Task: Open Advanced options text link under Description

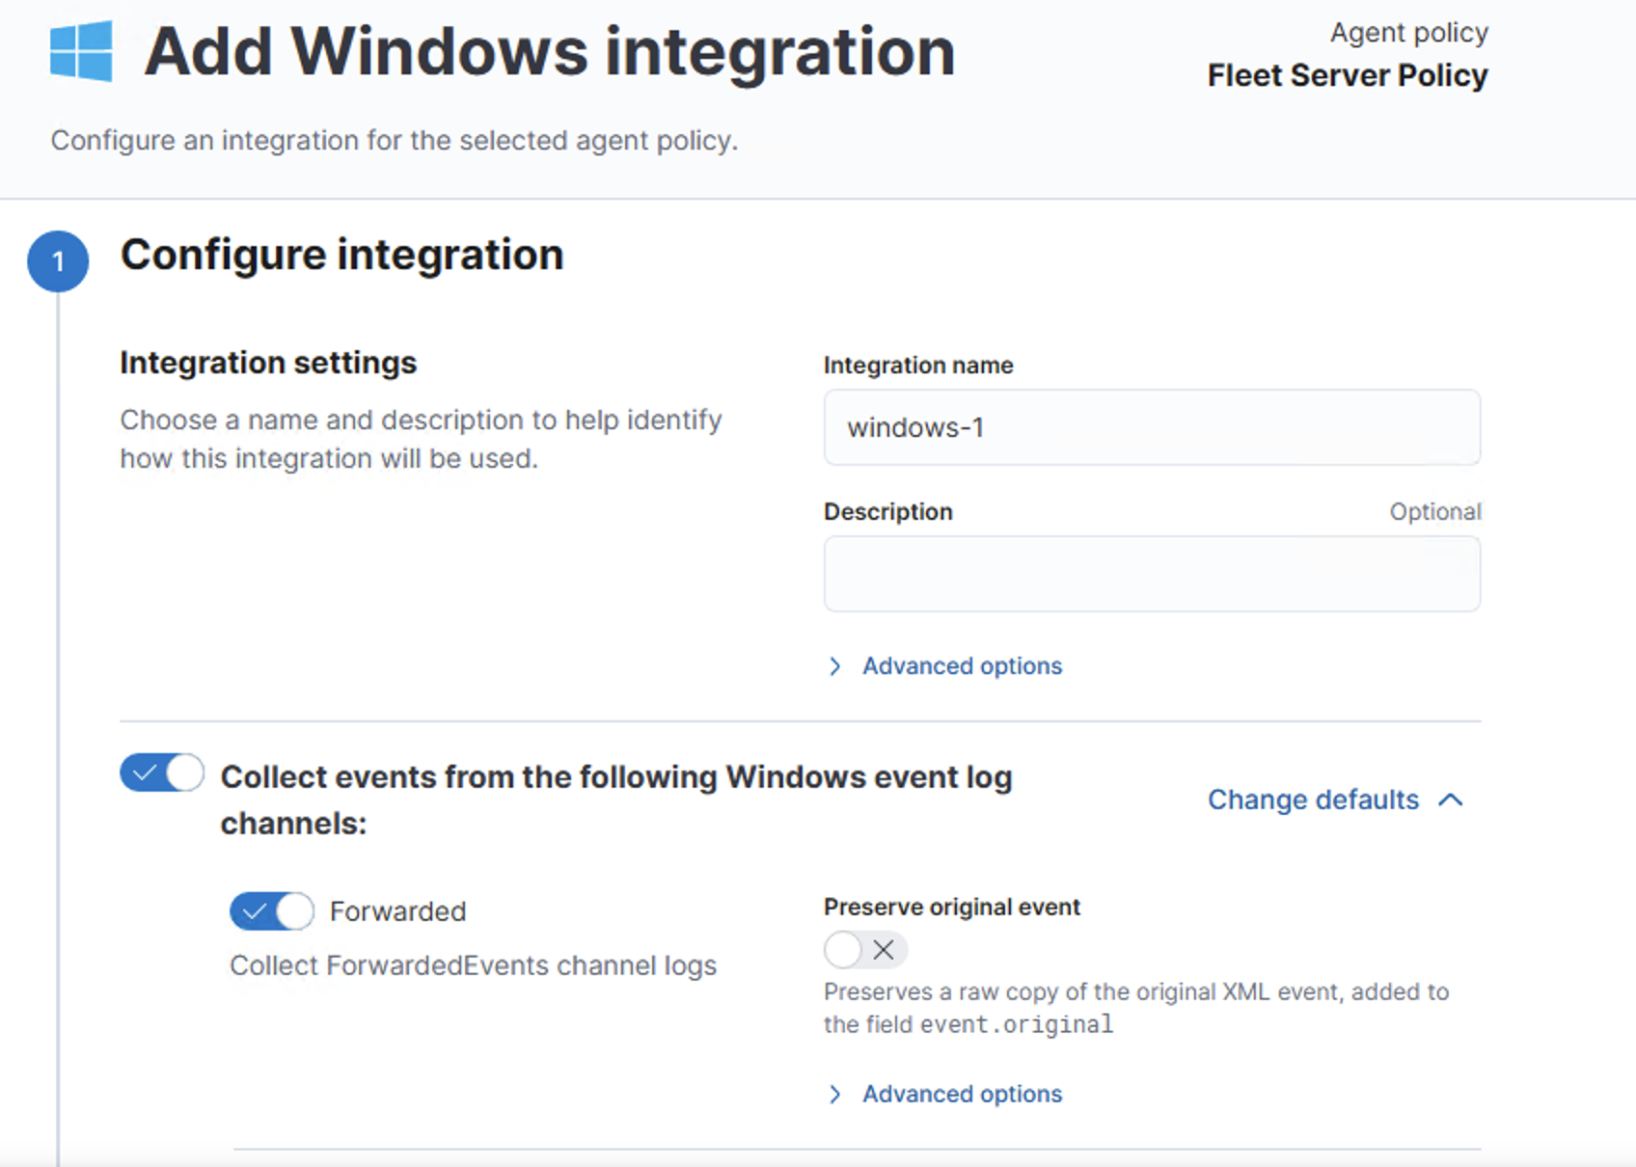Action: (x=962, y=666)
